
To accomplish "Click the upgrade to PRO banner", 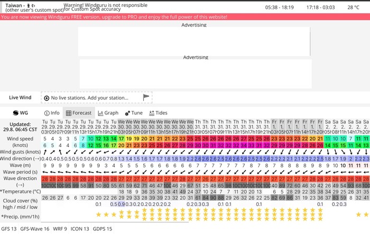I will [x=185, y=17].
